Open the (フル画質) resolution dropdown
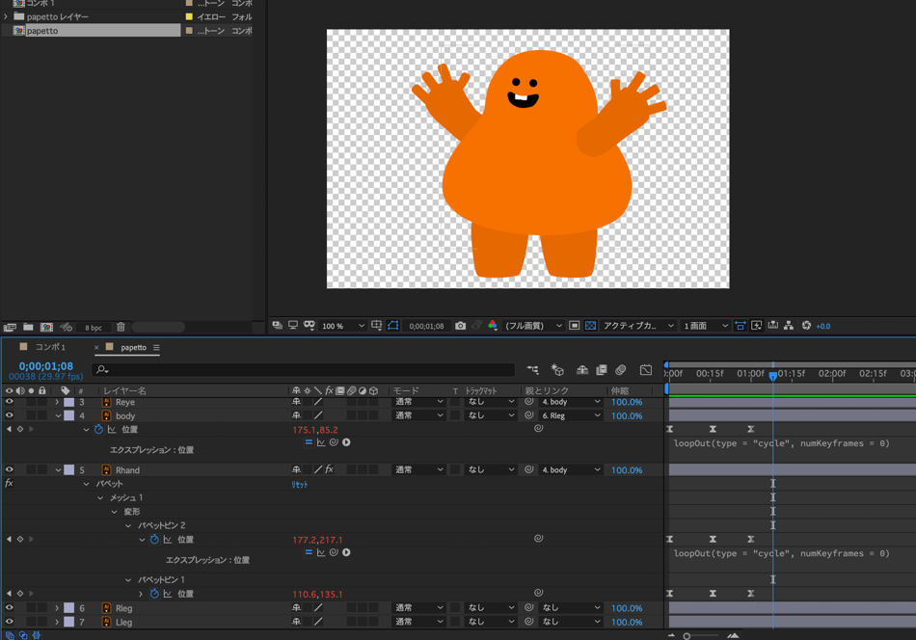Image resolution: width=916 pixels, height=640 pixels. coord(533,326)
